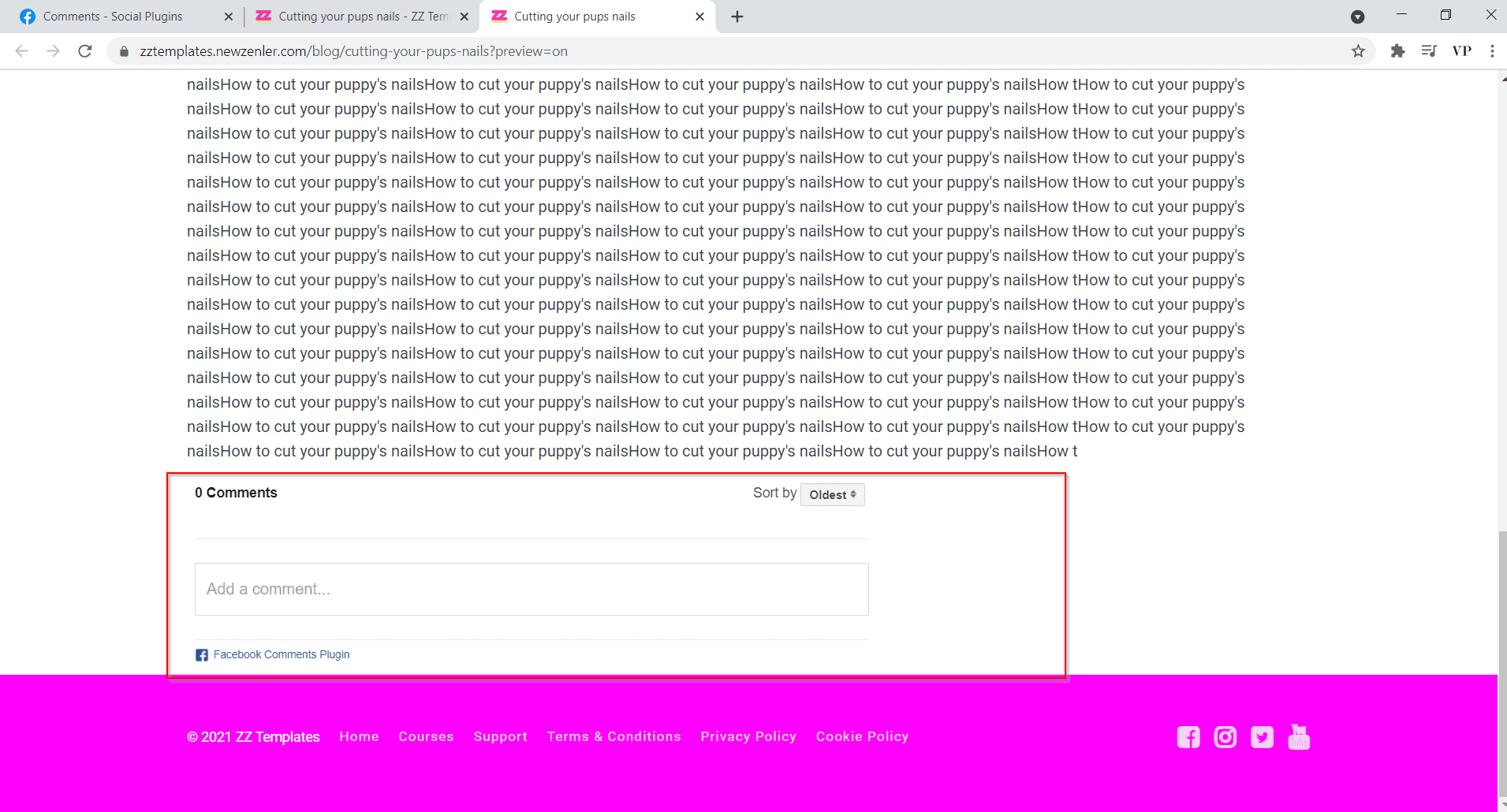Image resolution: width=1507 pixels, height=812 pixels.
Task: Open the Instagram footer icon
Action: click(x=1225, y=737)
